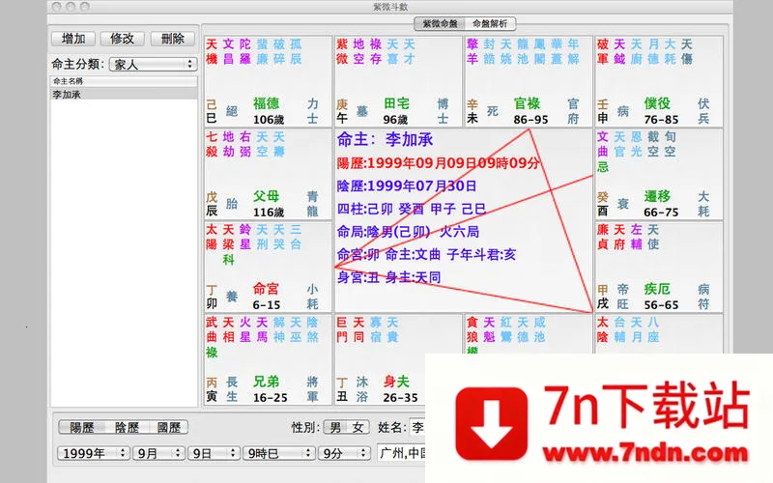Expand the 9時巳 hour dropdown

pos(278,452)
